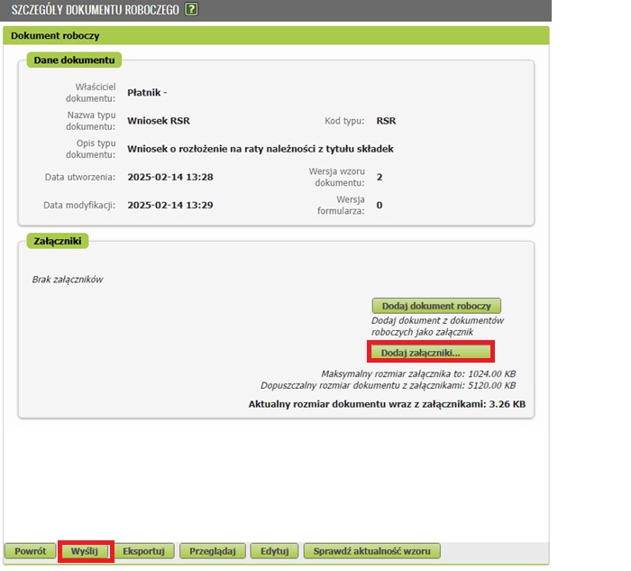Screen dimensions: 631x571
Task: Click the 'Brak załączników' text
Action: 68,280
